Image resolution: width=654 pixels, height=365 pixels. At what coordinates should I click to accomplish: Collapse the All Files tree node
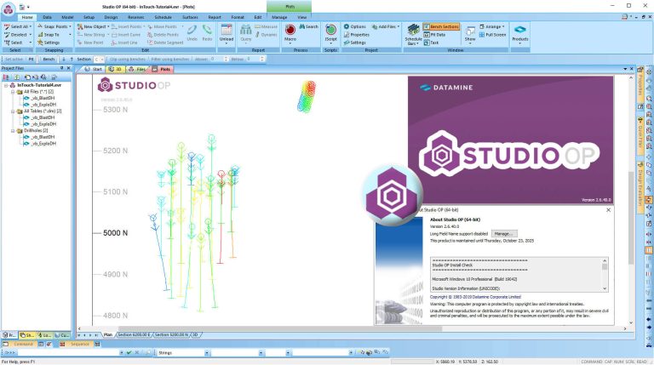[x=13, y=92]
